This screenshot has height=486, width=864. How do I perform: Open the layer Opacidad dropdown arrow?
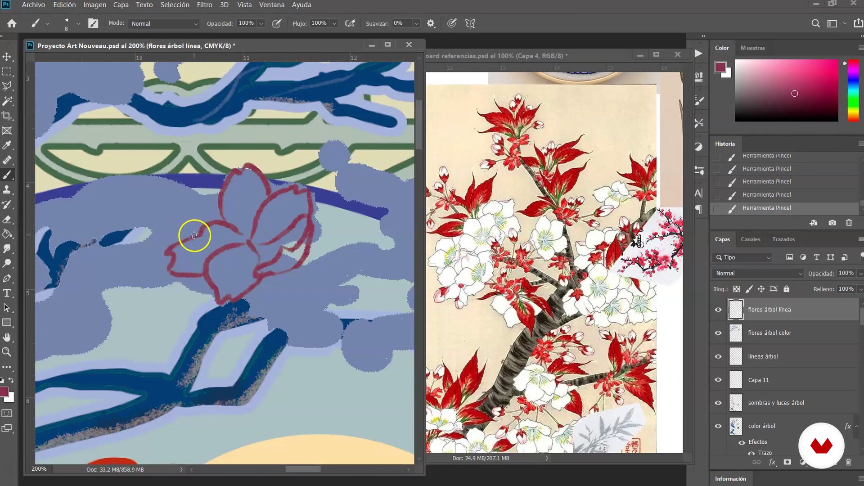pos(860,273)
